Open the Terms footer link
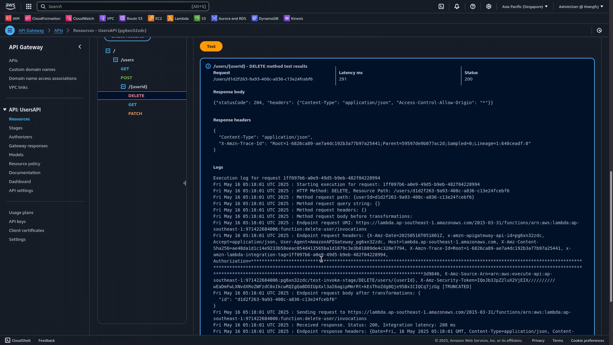Image resolution: width=613 pixels, height=345 pixels. click(557, 341)
